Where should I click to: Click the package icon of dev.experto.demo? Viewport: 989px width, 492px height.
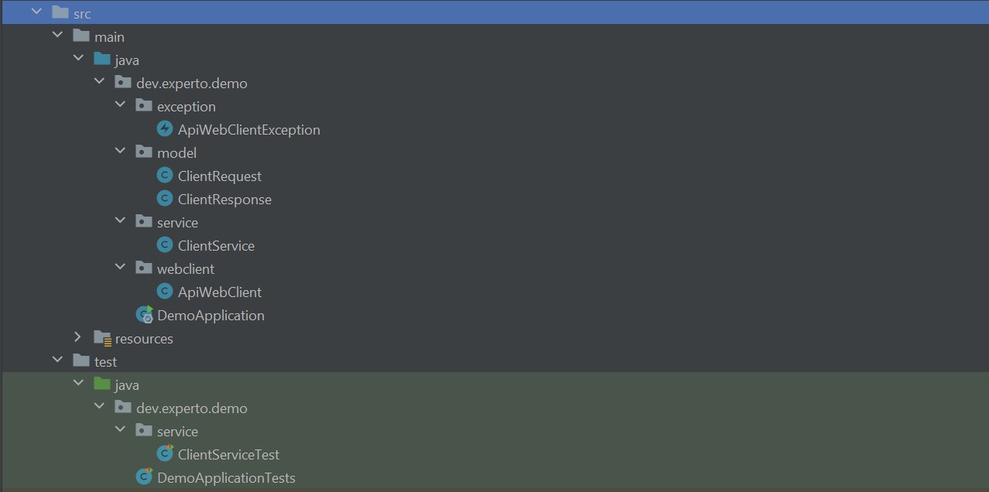(x=123, y=83)
